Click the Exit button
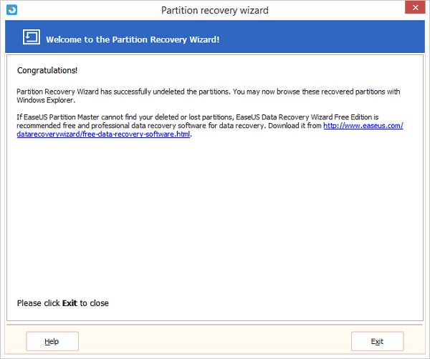 [377, 341]
